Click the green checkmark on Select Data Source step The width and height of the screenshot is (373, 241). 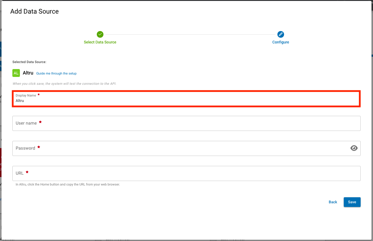click(x=100, y=34)
